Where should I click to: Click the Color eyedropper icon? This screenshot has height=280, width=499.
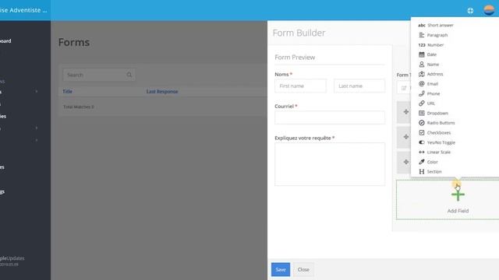tap(422, 162)
